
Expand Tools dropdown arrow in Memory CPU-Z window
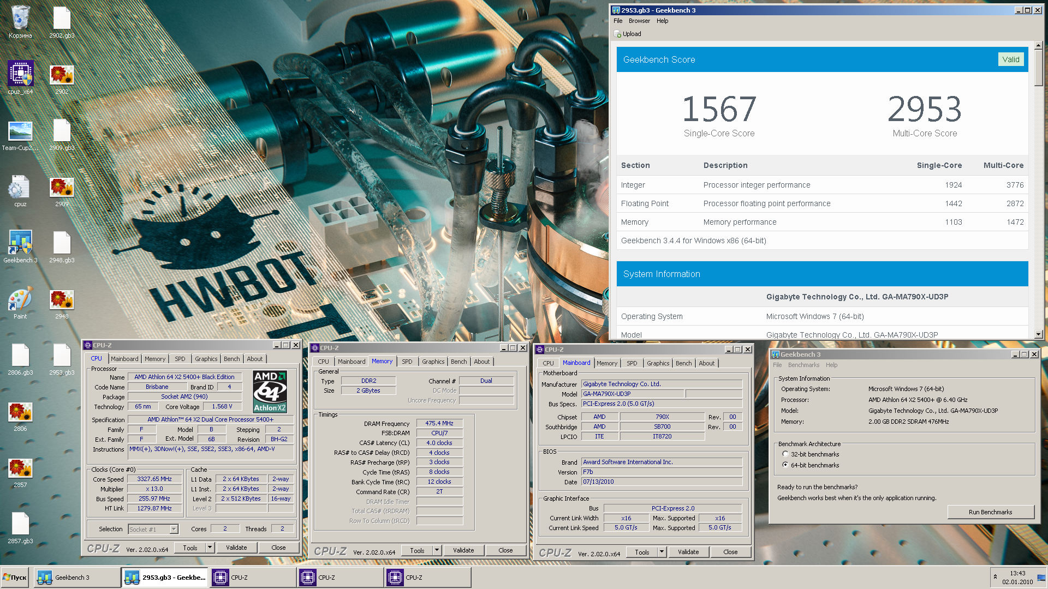(x=437, y=550)
